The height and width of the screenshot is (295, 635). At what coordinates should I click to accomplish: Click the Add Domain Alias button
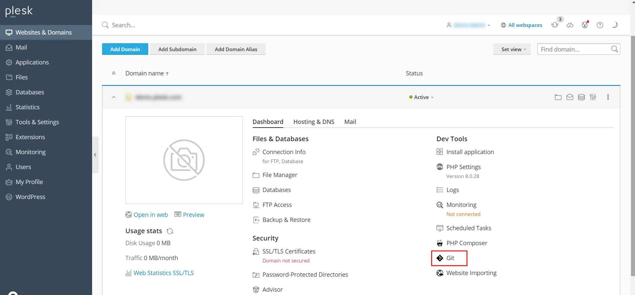point(236,49)
